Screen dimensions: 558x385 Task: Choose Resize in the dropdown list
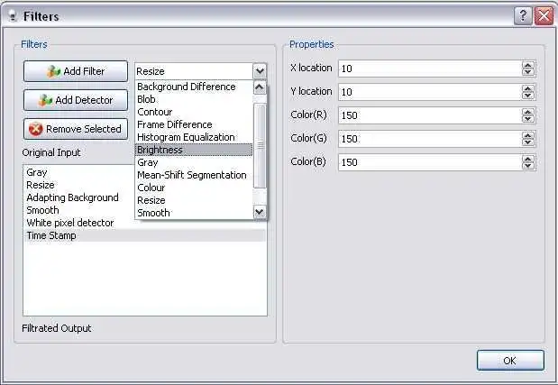pos(194,200)
